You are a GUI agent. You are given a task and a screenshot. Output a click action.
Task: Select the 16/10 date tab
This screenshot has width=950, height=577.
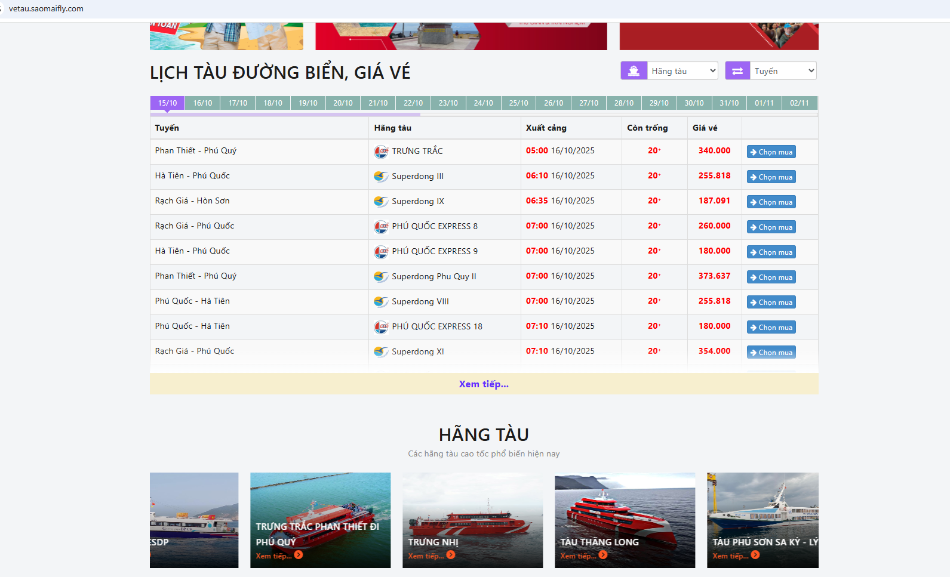point(202,103)
